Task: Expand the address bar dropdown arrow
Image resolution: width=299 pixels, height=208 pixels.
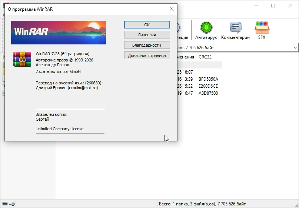Action: (x=295, y=48)
